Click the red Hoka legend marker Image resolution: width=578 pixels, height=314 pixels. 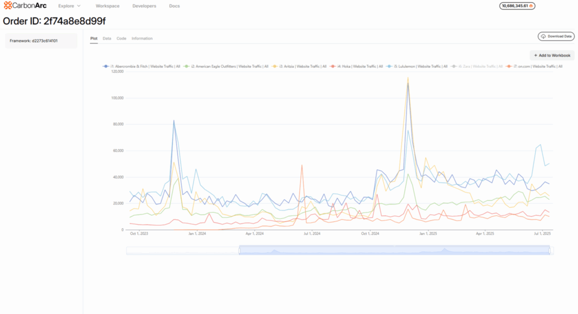[x=333, y=67]
